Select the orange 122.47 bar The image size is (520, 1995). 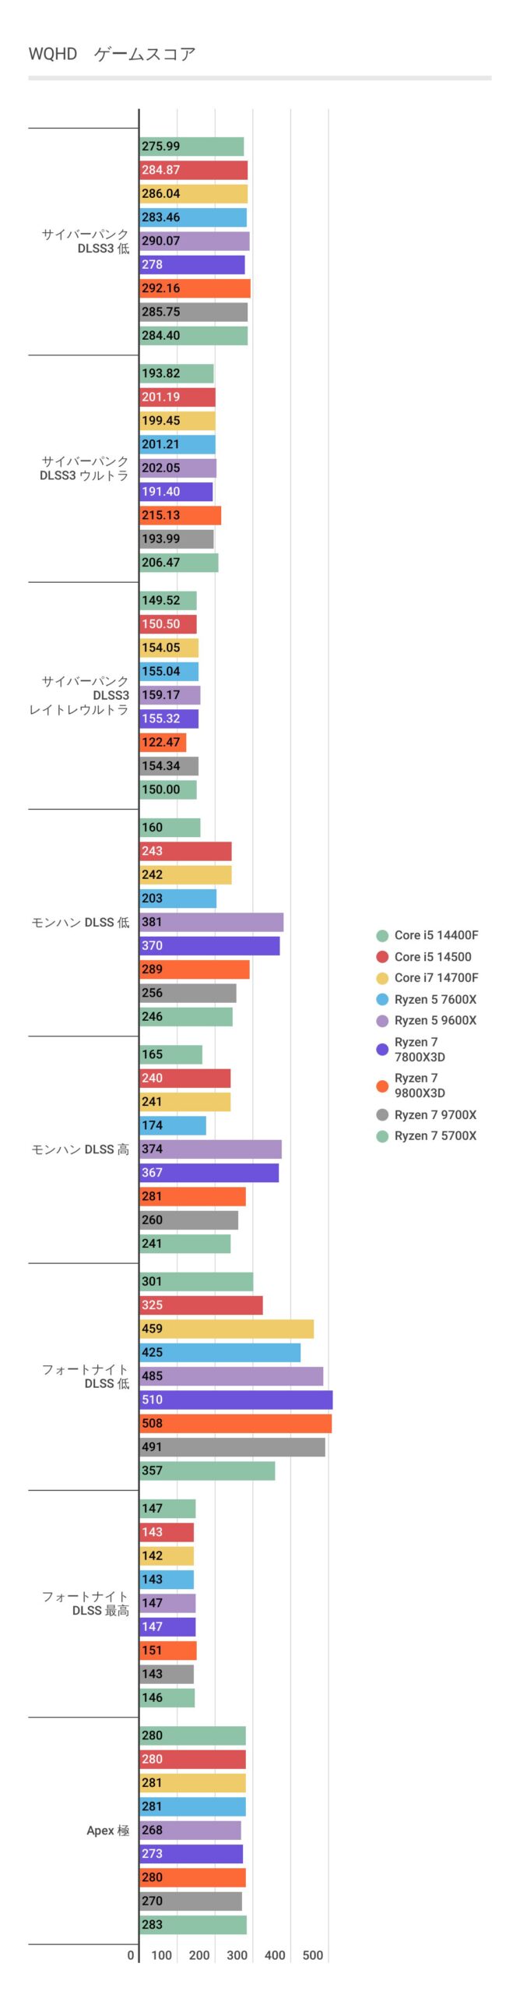click(163, 742)
